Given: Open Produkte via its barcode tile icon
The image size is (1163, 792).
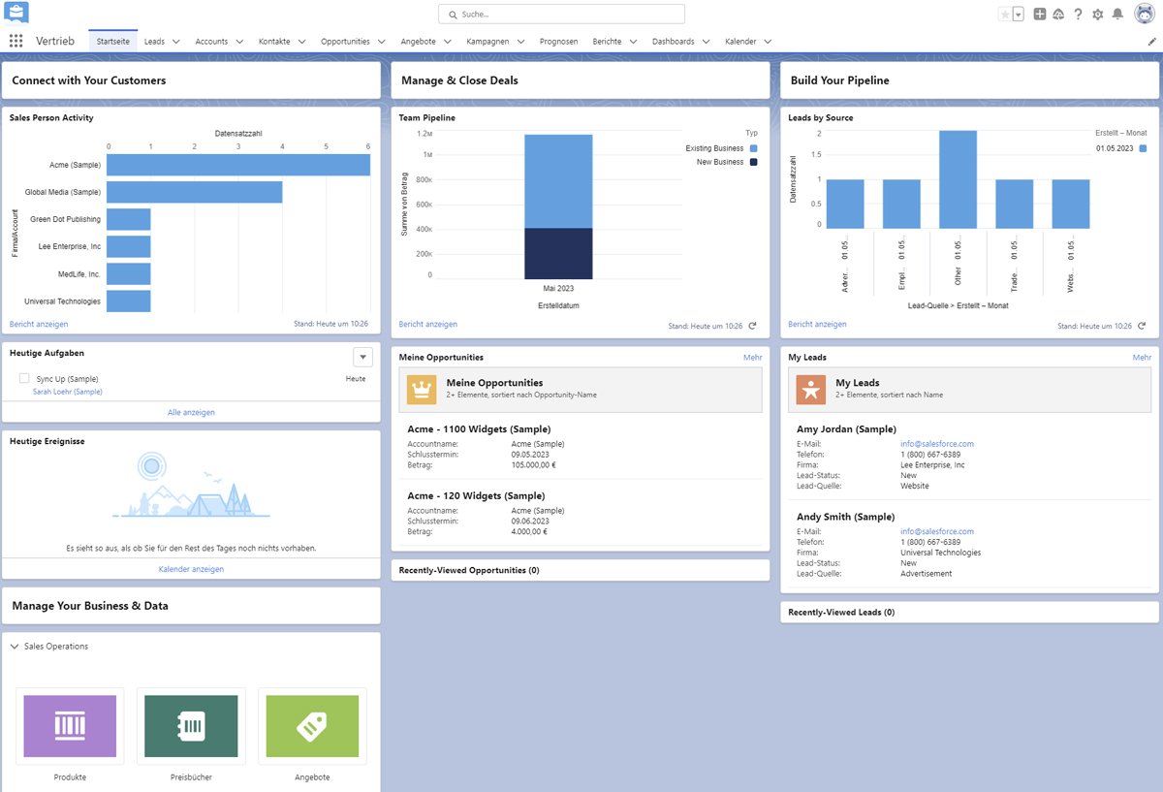Looking at the screenshot, I should tap(69, 723).
